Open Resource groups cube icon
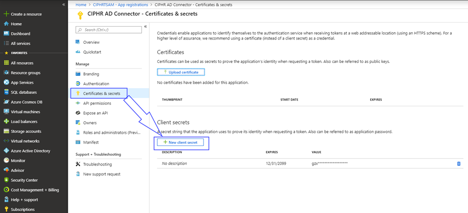The height and width of the screenshot is (213, 468). 6,73
